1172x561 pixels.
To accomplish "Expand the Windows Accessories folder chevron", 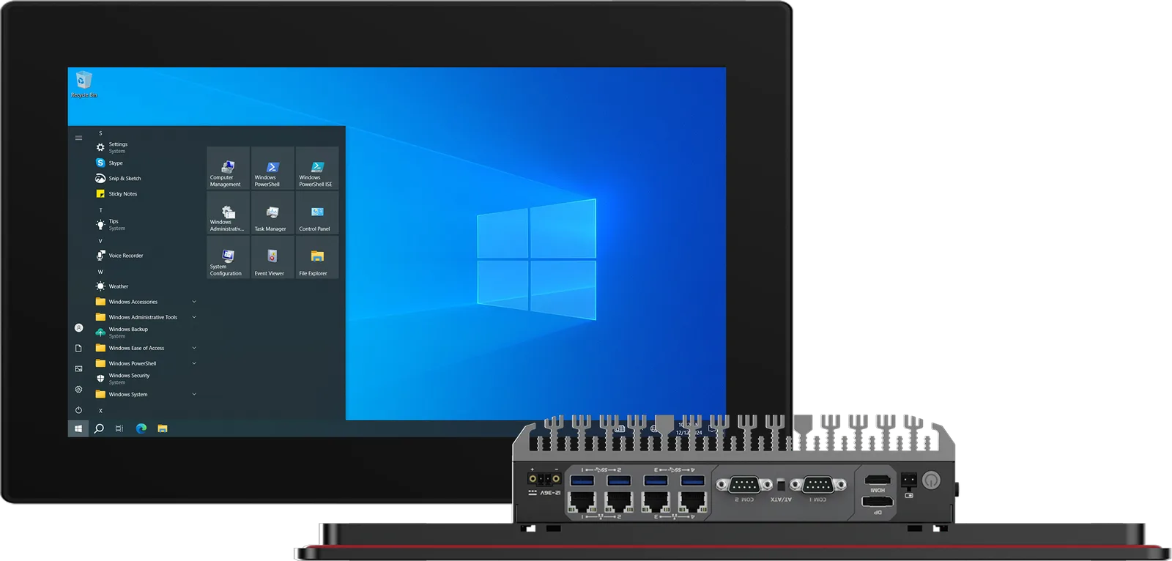I will [194, 302].
